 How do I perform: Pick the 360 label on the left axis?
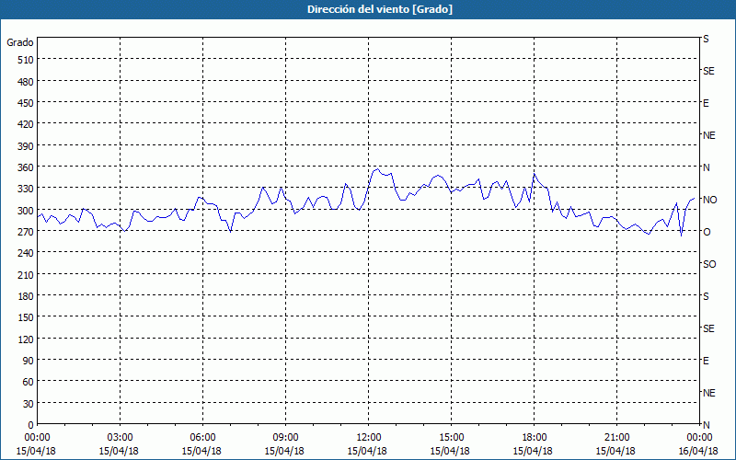pyautogui.click(x=26, y=167)
